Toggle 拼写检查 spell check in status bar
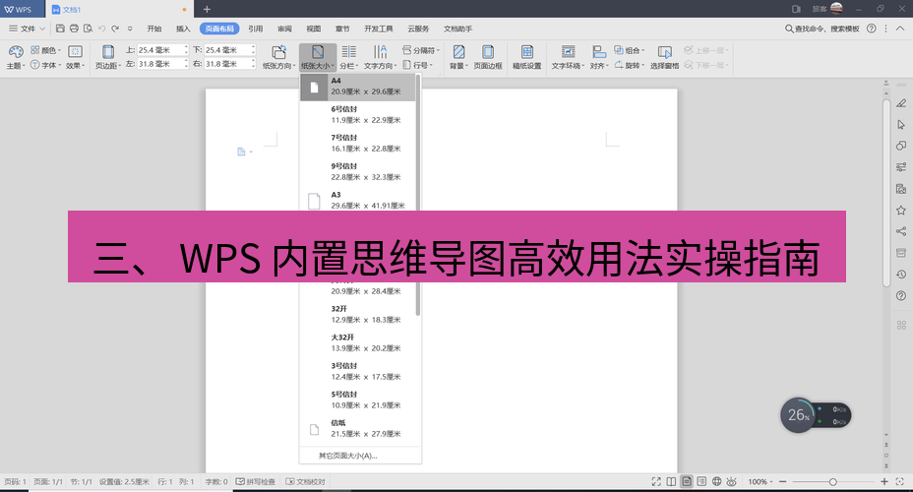The height and width of the screenshot is (492, 913). click(x=255, y=481)
